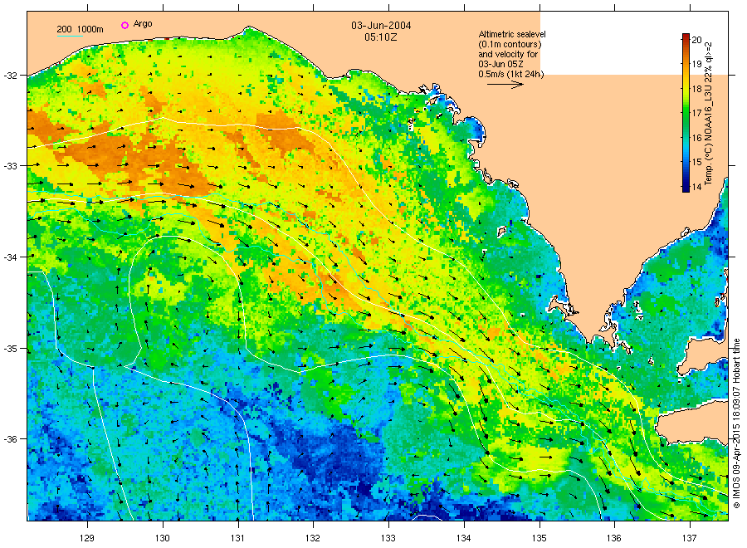This screenshot has width=747, height=548.
Task: Click latitude label -35
Action: click(9, 349)
